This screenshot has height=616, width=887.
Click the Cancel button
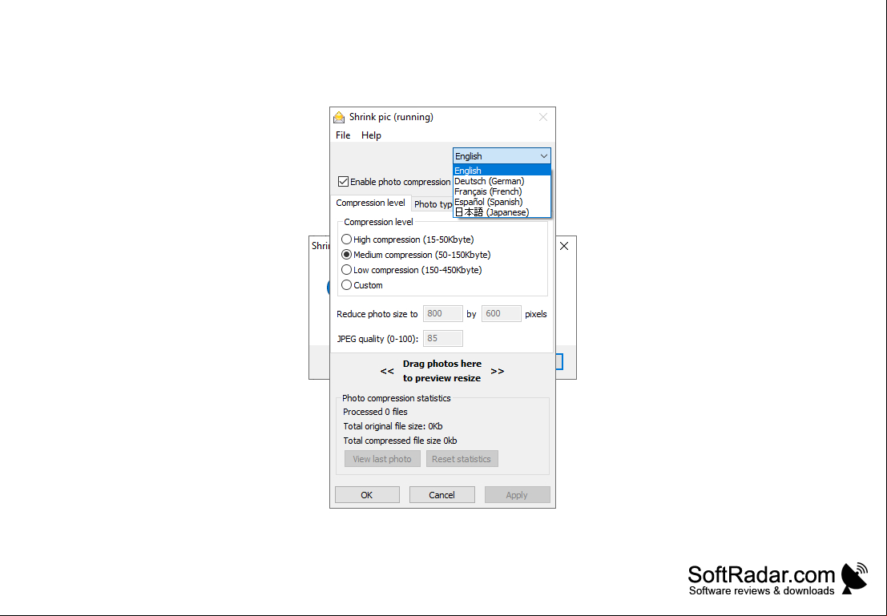pyautogui.click(x=441, y=495)
